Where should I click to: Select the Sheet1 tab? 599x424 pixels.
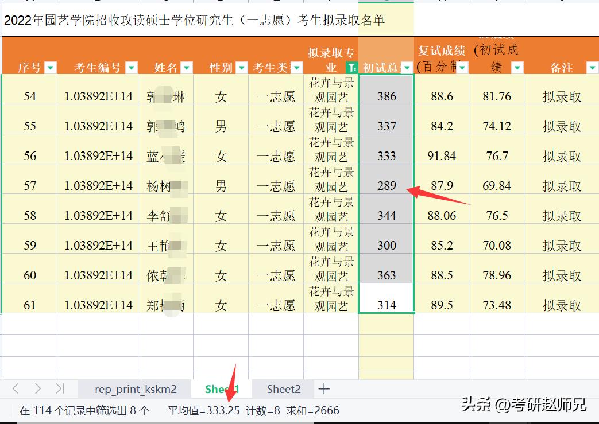coord(221,389)
